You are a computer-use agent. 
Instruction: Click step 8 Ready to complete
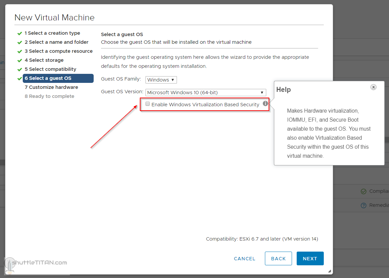pyautogui.click(x=50, y=96)
